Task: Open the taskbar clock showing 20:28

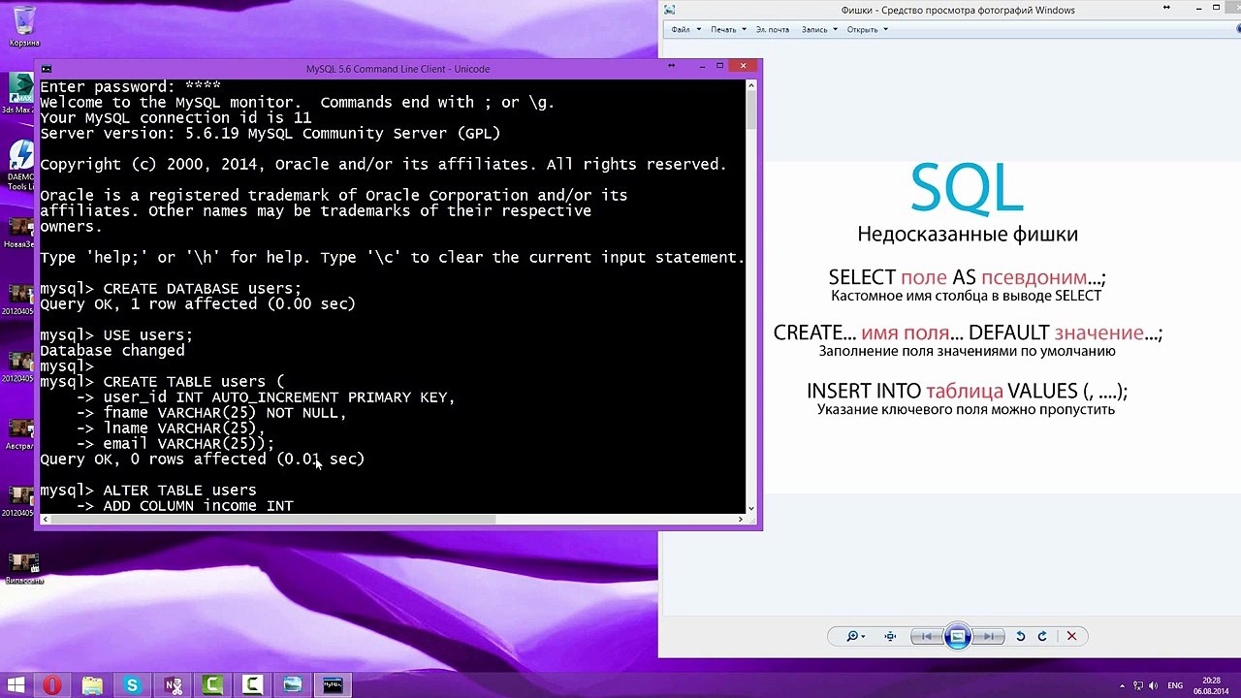Action: tap(1211, 685)
